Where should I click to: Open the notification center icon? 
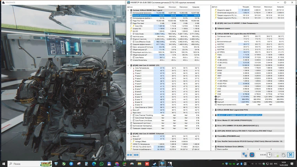(292, 164)
